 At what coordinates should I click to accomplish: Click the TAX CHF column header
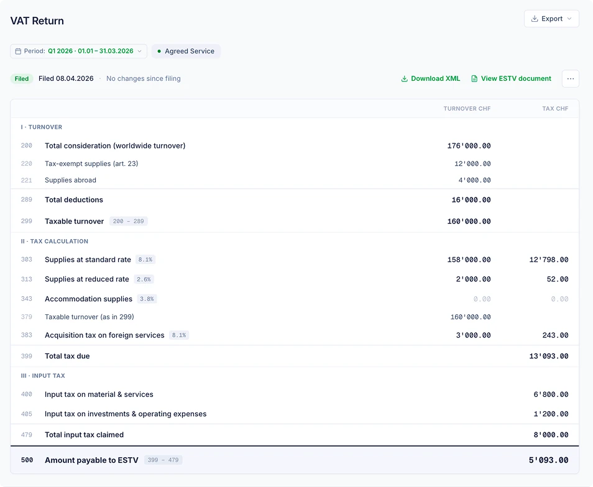coord(555,109)
